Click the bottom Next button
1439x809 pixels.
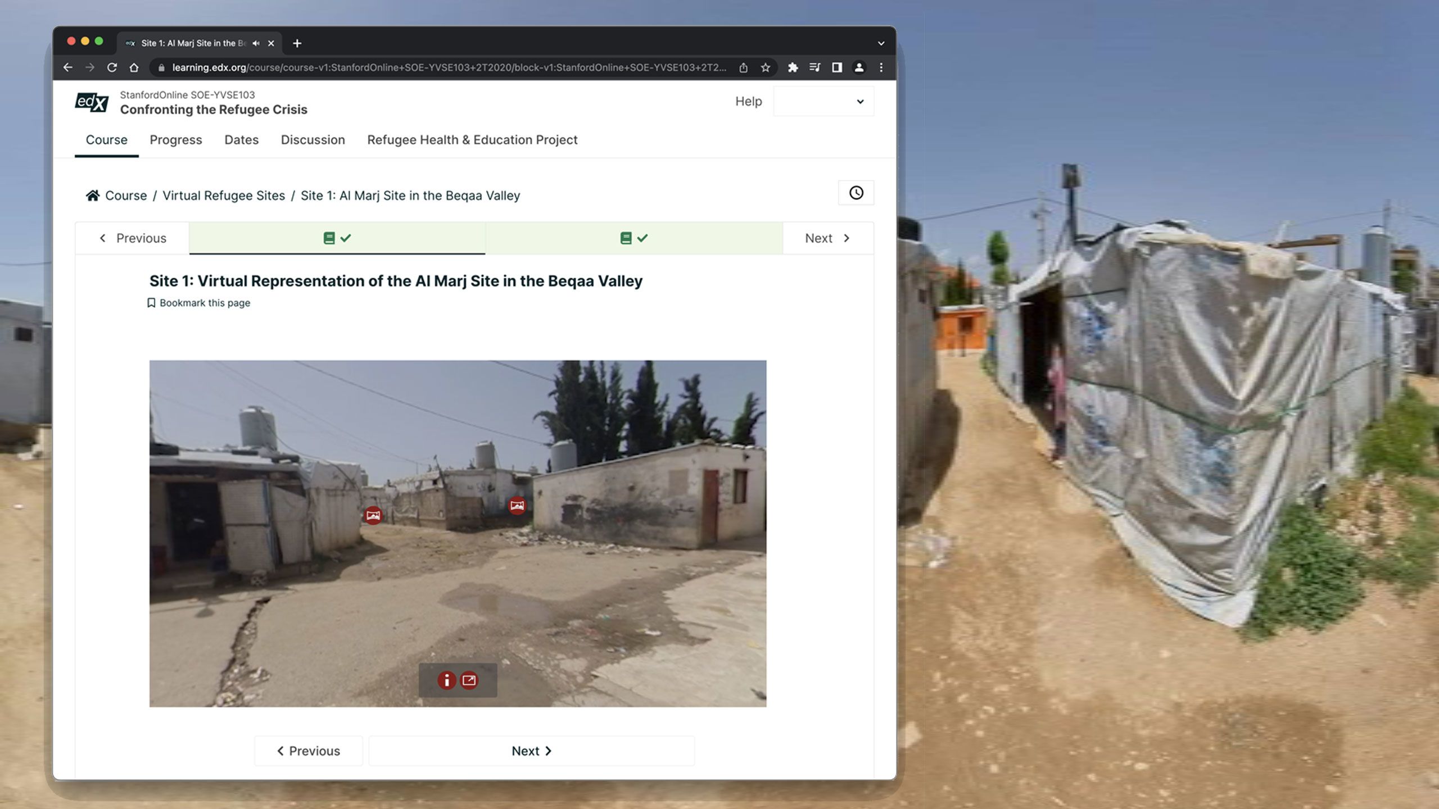point(532,751)
